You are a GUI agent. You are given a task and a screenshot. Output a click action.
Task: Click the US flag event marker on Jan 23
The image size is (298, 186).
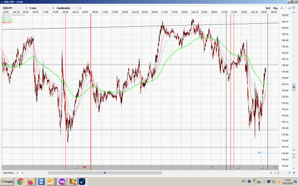pos(212,167)
